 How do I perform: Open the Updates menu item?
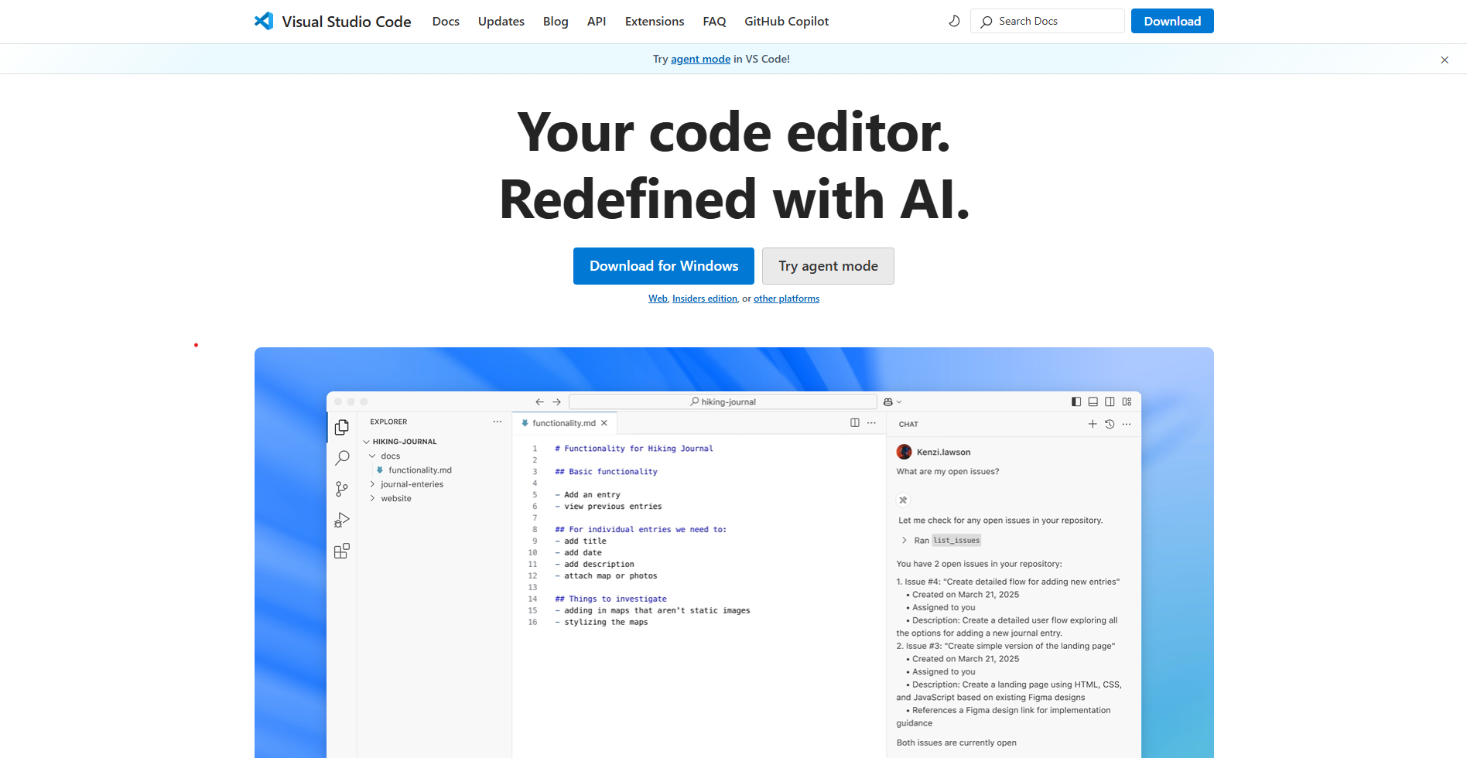[x=501, y=21]
